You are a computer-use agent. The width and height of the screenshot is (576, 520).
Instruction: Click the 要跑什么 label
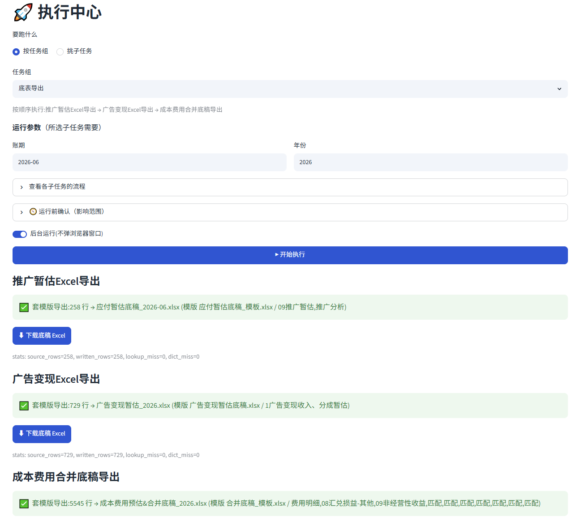click(25, 34)
